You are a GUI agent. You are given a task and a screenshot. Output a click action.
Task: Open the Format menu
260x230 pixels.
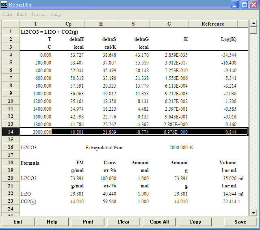(39, 15)
